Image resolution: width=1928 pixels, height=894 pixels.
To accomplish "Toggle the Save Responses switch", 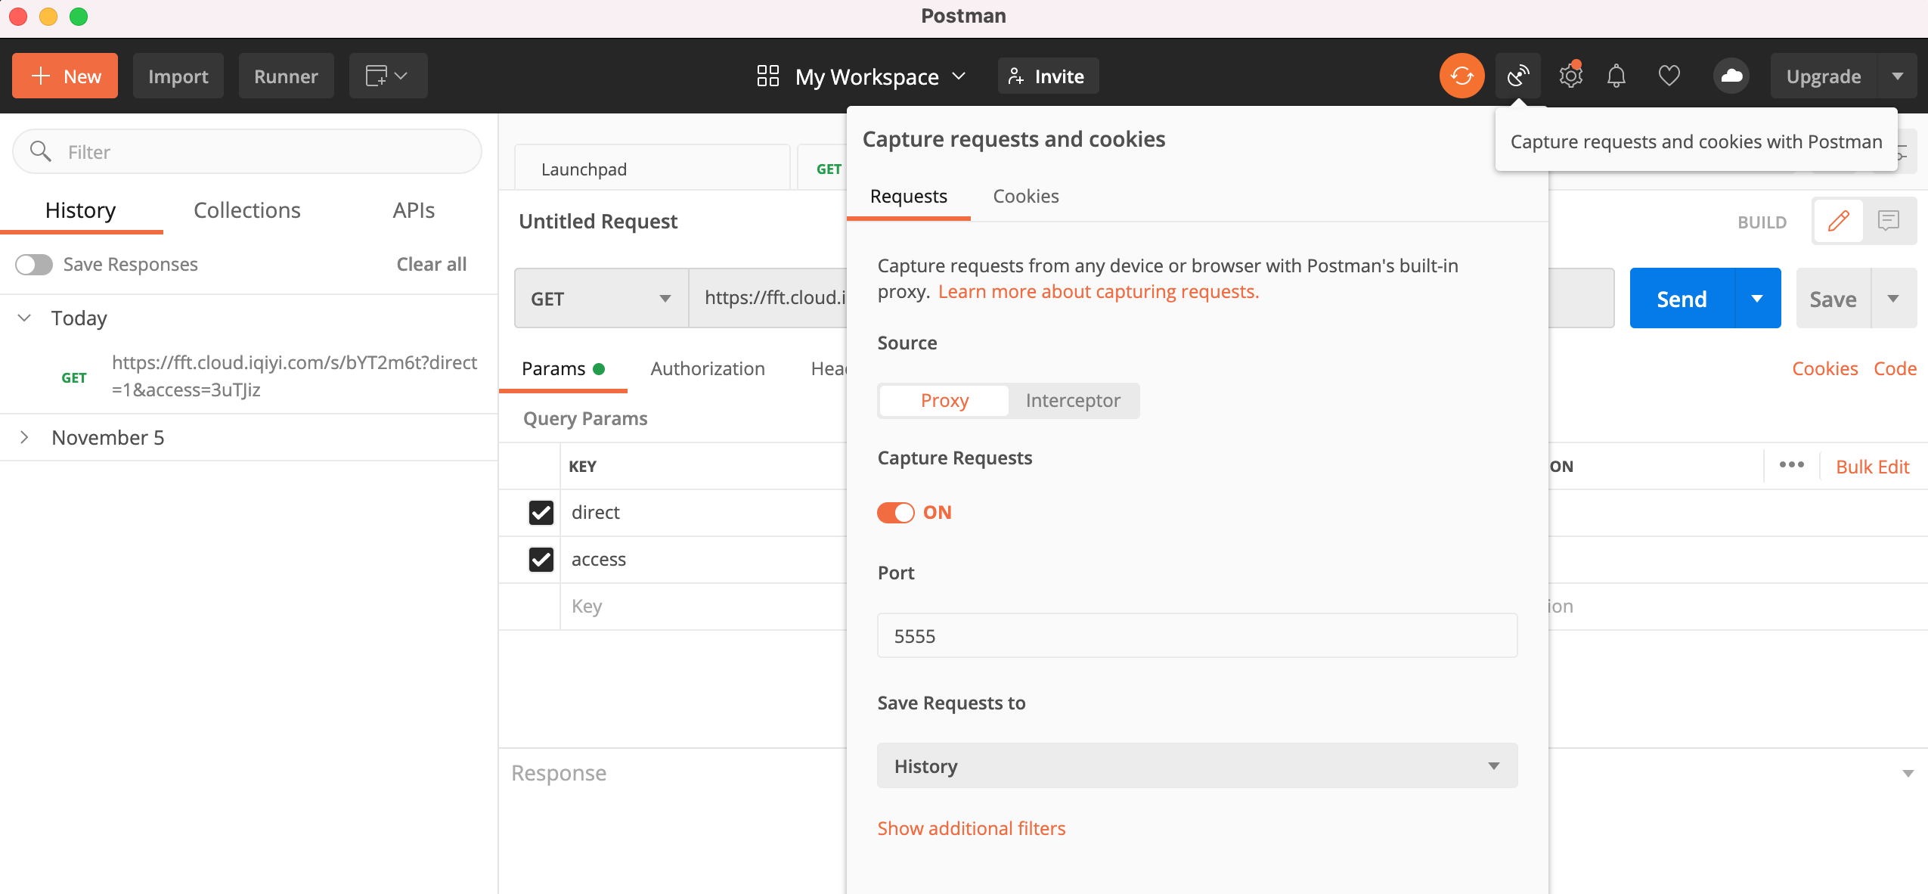I will coord(34,265).
